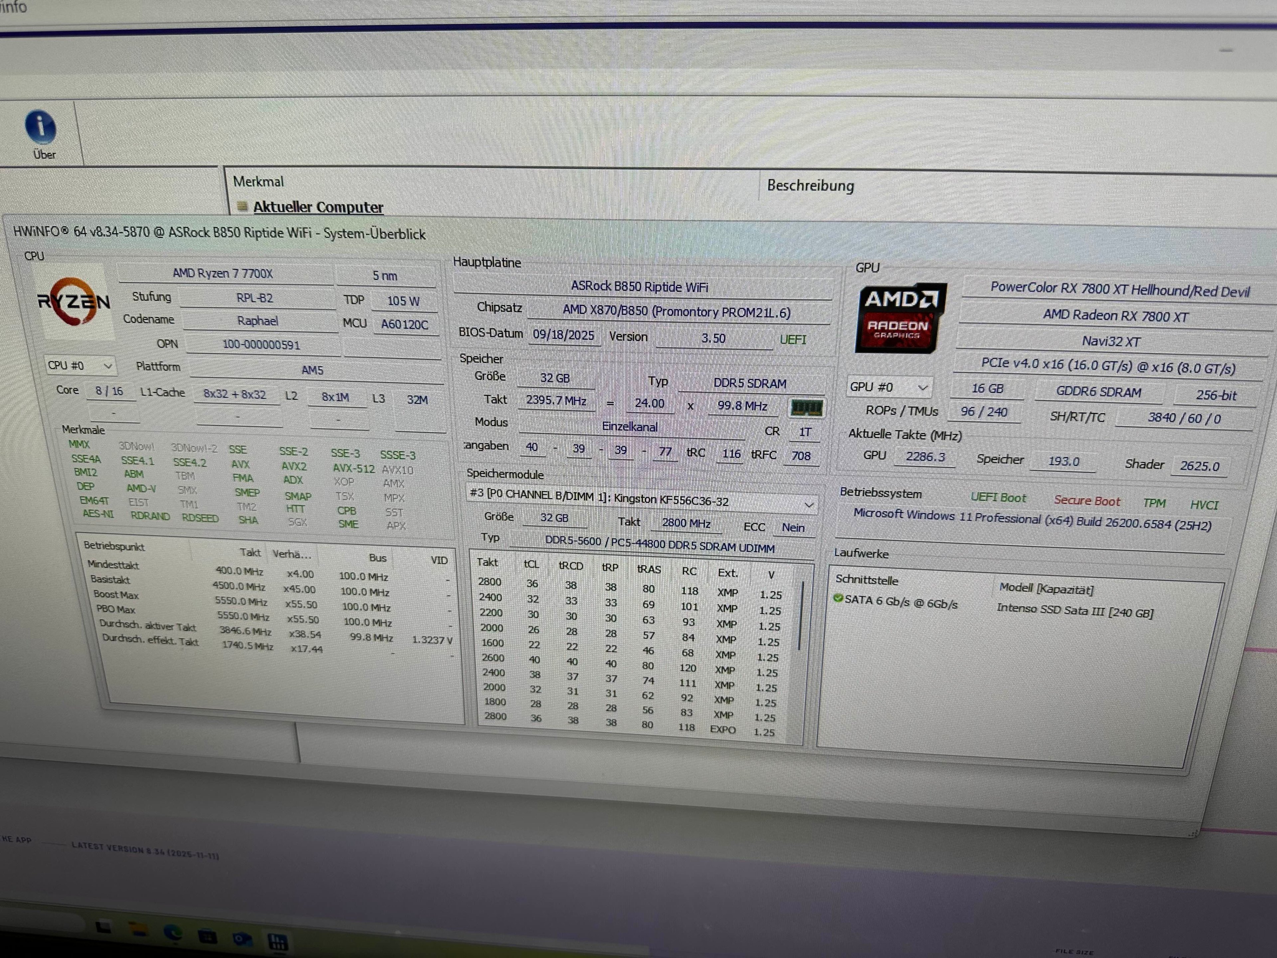
Task: Select the Intenso SSD Sata III entry
Action: 1074,610
